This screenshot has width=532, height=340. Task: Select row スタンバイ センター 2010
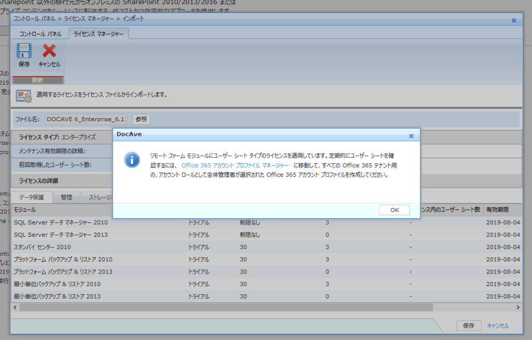click(267, 247)
